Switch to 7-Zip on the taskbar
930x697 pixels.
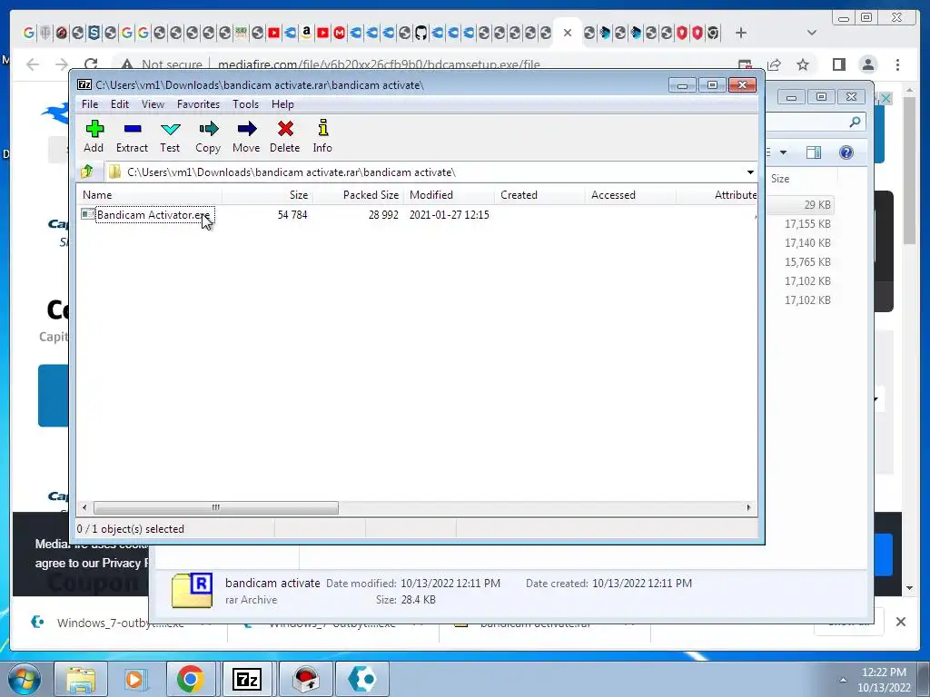click(x=247, y=679)
